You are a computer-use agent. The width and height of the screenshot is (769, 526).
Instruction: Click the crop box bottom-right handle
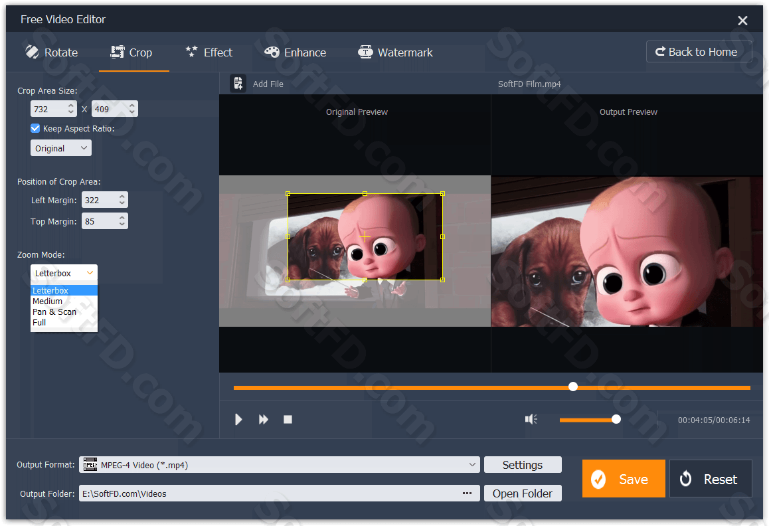pyautogui.click(x=442, y=280)
